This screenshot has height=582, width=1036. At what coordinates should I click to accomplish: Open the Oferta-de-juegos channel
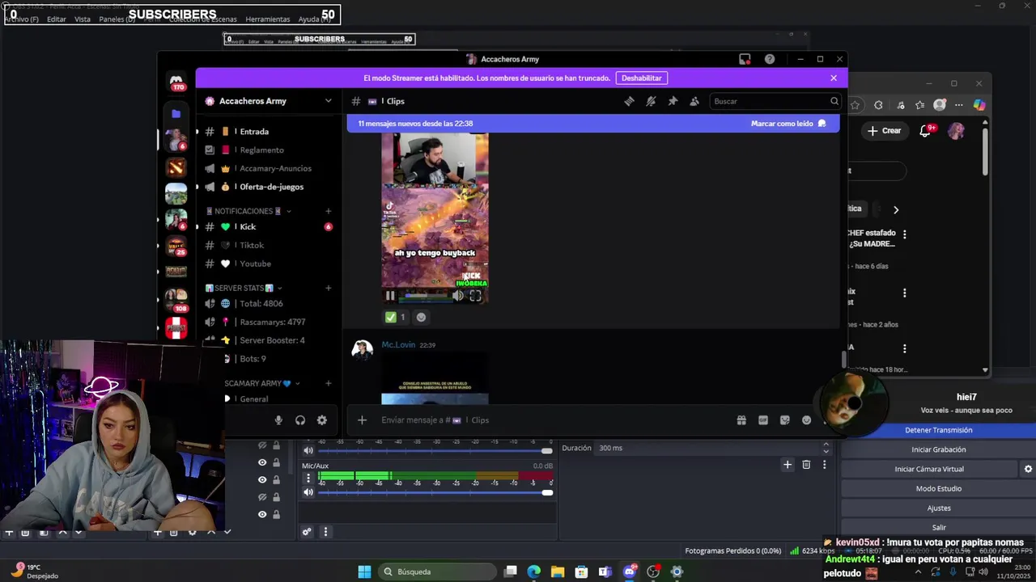point(265,187)
